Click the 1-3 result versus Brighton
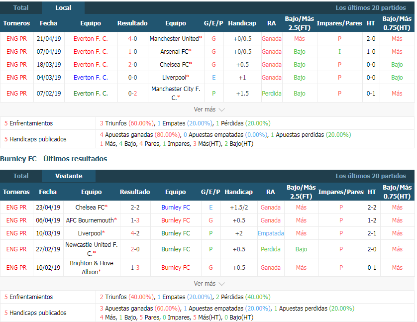The width and height of the screenshot is (417, 322). [x=135, y=267]
